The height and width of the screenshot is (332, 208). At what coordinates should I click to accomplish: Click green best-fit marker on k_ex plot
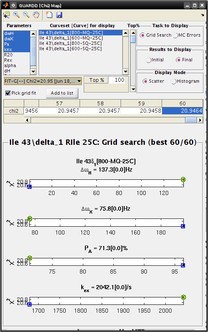tap(183, 297)
